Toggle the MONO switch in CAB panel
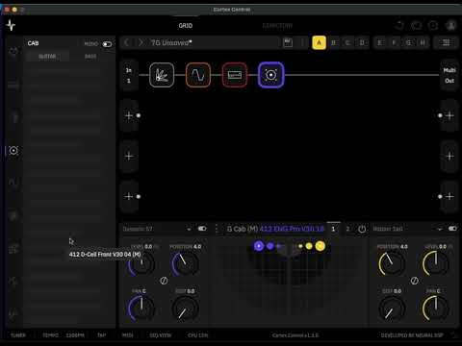This screenshot has height=346, width=462. [x=107, y=44]
